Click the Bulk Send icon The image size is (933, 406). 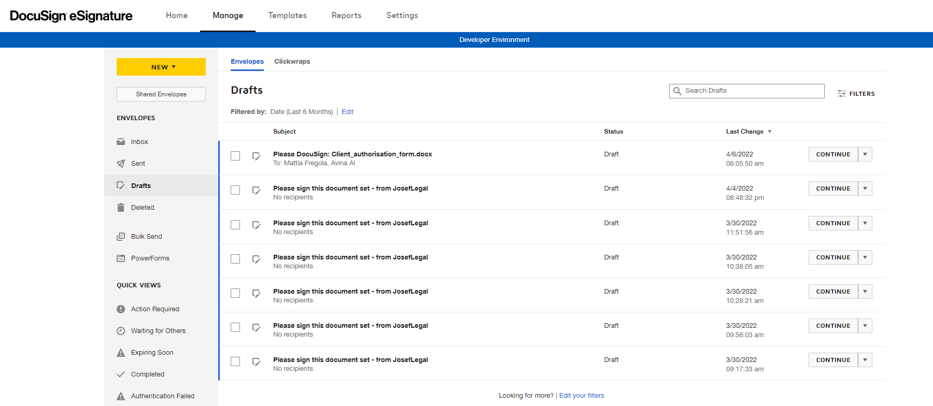(x=121, y=237)
